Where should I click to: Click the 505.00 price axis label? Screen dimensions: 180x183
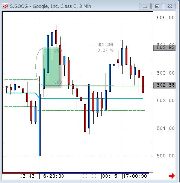coord(166,18)
